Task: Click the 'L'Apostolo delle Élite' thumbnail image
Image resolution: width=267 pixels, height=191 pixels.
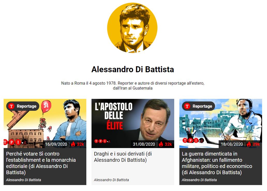Action: pos(133,123)
